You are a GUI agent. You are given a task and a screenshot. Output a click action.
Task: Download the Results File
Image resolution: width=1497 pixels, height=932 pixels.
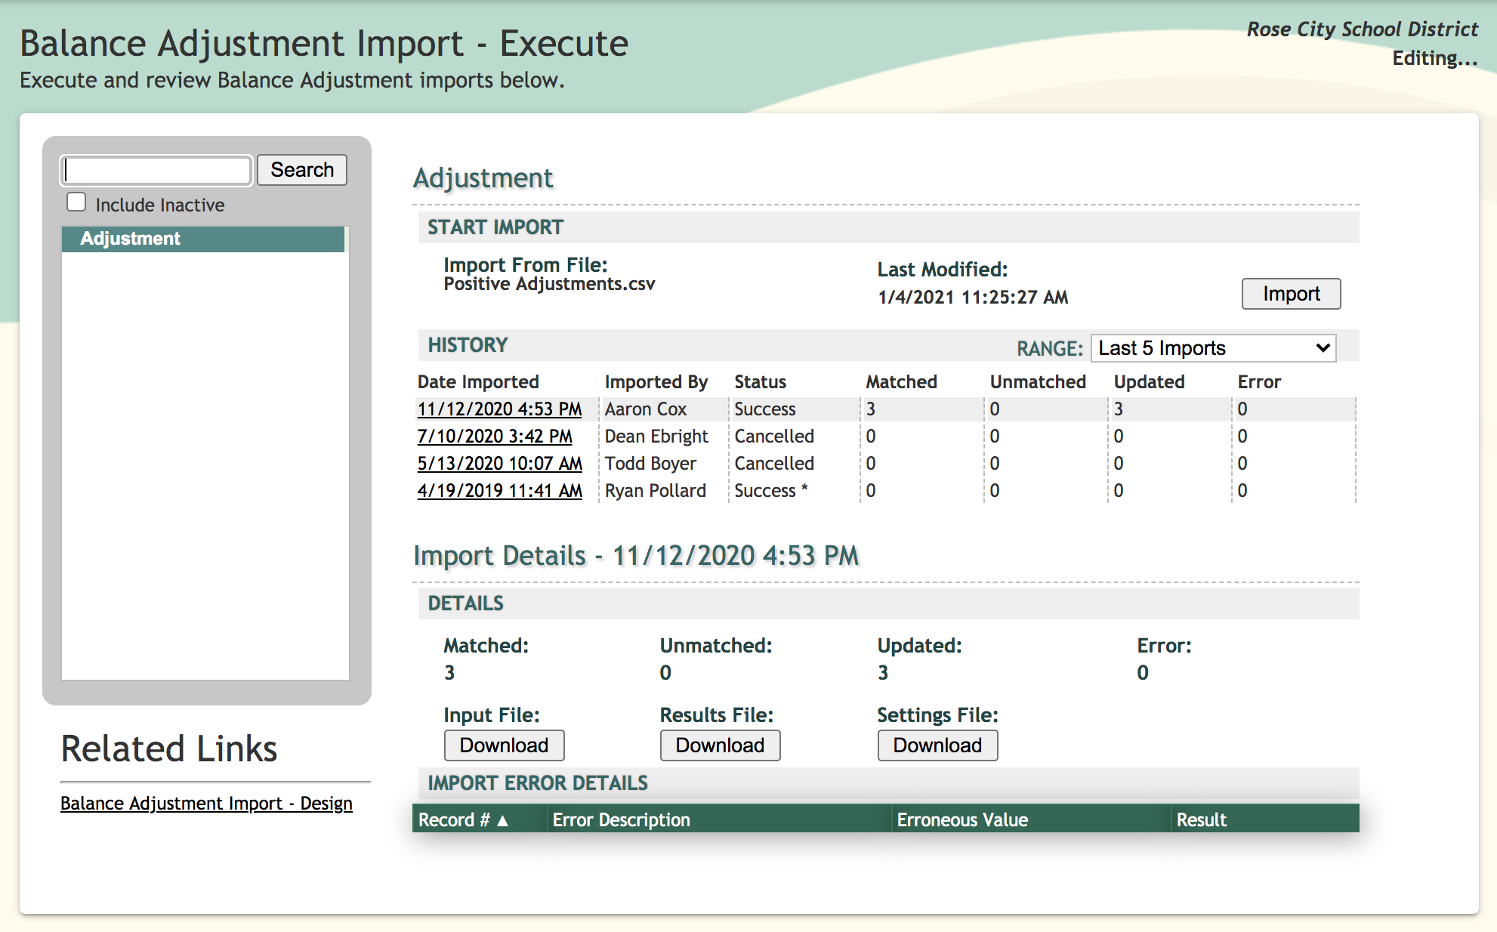pos(720,745)
